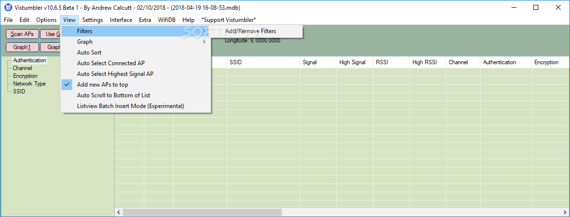570x217 pixels.
Task: Uncheck Add new APs to top
Action: (x=136, y=85)
